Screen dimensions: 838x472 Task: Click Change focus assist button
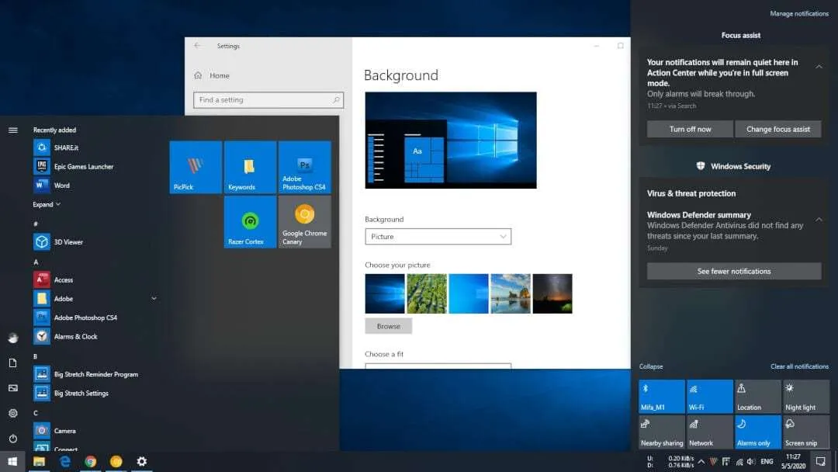(x=778, y=129)
